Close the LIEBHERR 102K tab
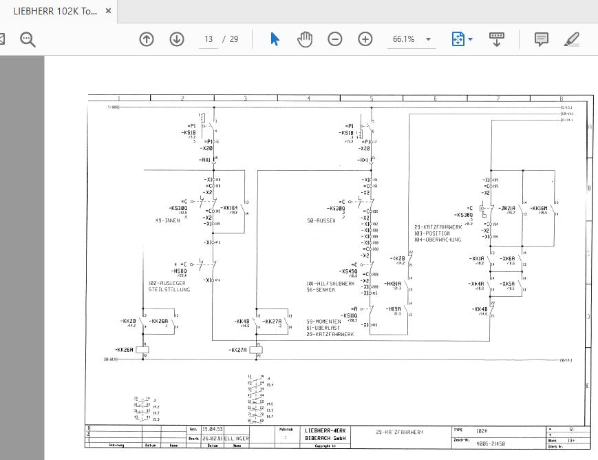This screenshot has height=460, width=598. (x=107, y=11)
